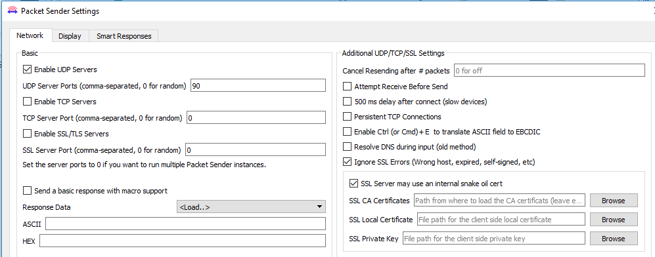Click the TCP Server Port field
655x257 pixels.
[256, 117]
